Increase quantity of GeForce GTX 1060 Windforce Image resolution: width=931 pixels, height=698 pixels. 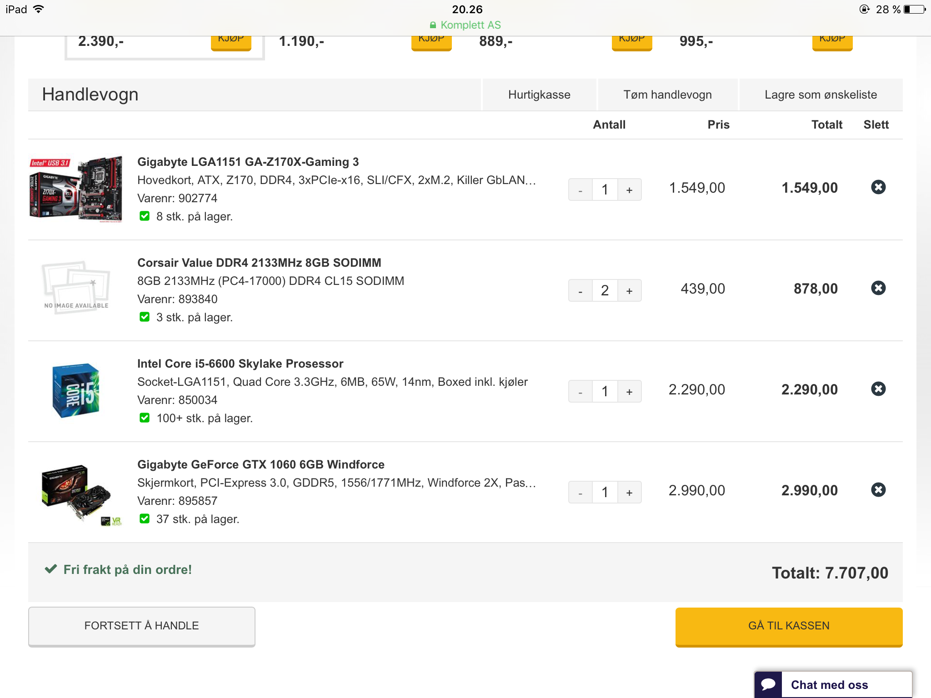(630, 492)
